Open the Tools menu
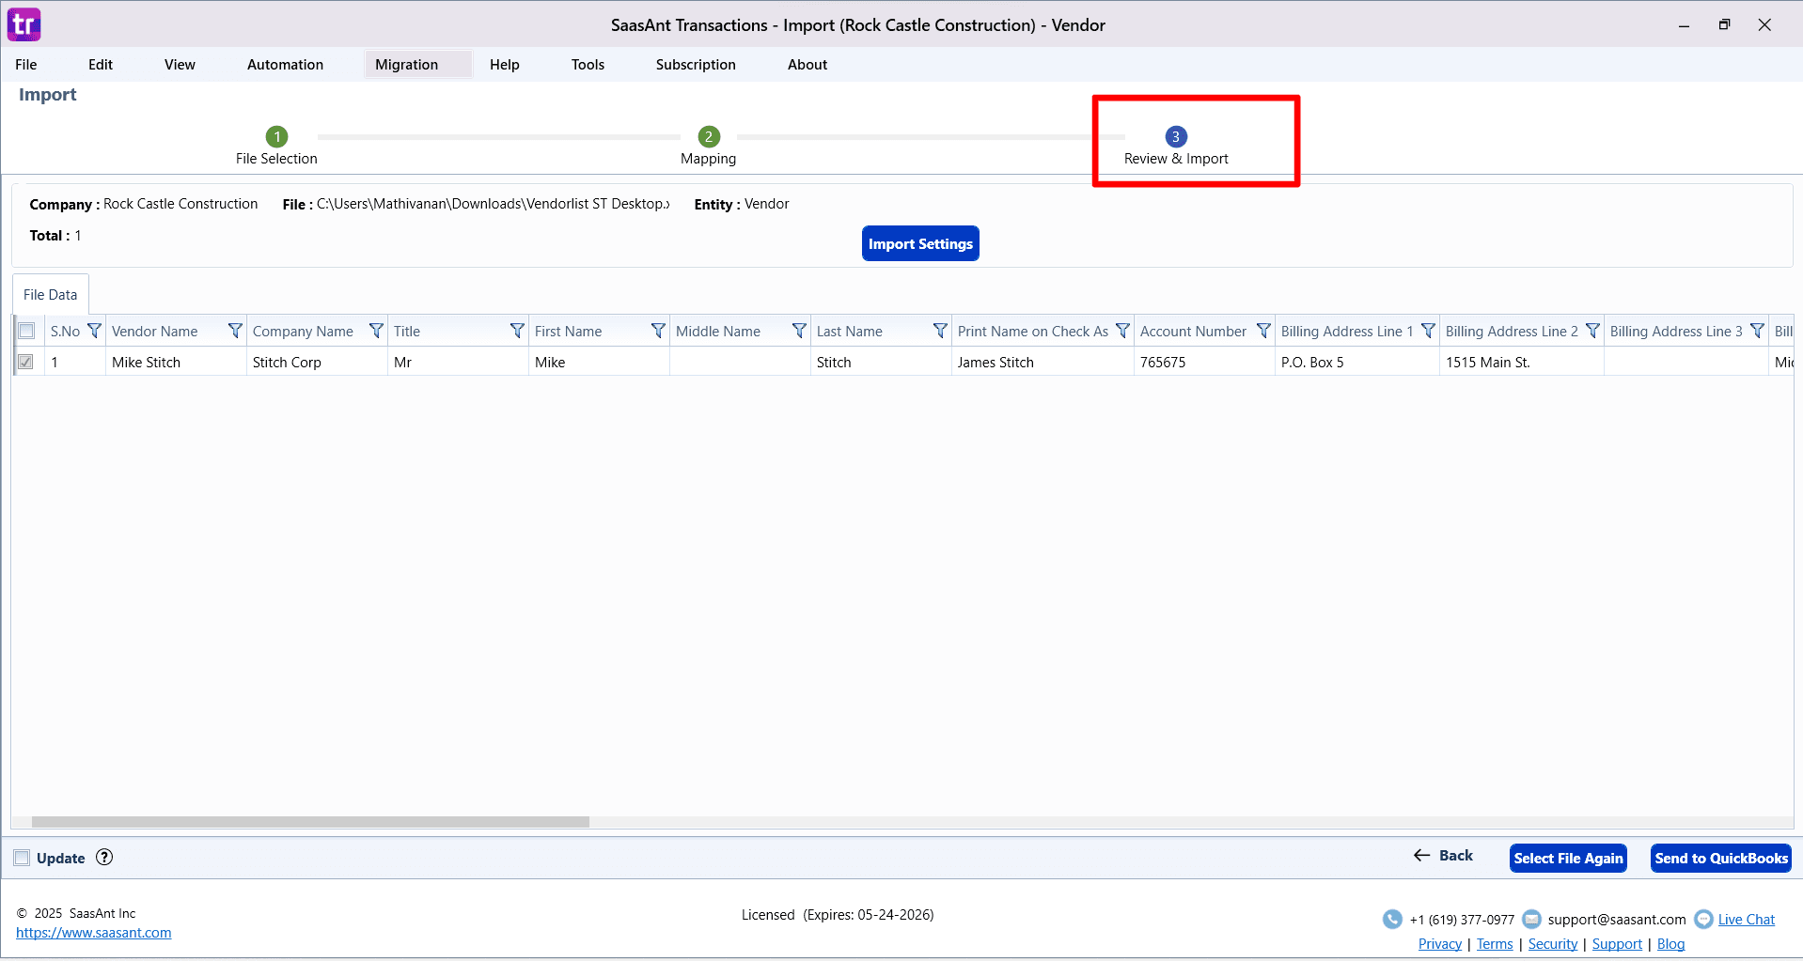Viewport: 1803px width, 961px height. point(588,64)
